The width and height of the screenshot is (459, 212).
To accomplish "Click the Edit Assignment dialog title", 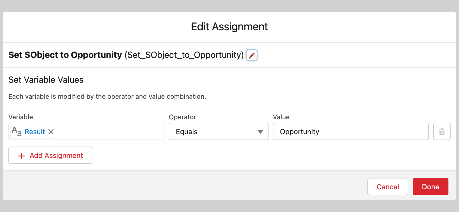I will pyautogui.click(x=229, y=27).
